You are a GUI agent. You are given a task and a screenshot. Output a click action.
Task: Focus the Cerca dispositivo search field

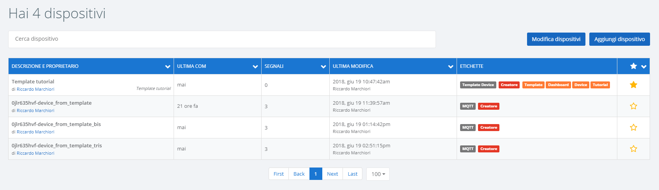[x=222, y=39]
